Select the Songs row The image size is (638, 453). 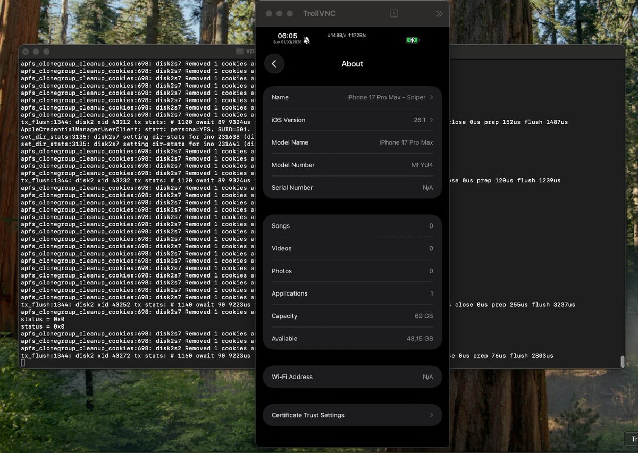(352, 226)
